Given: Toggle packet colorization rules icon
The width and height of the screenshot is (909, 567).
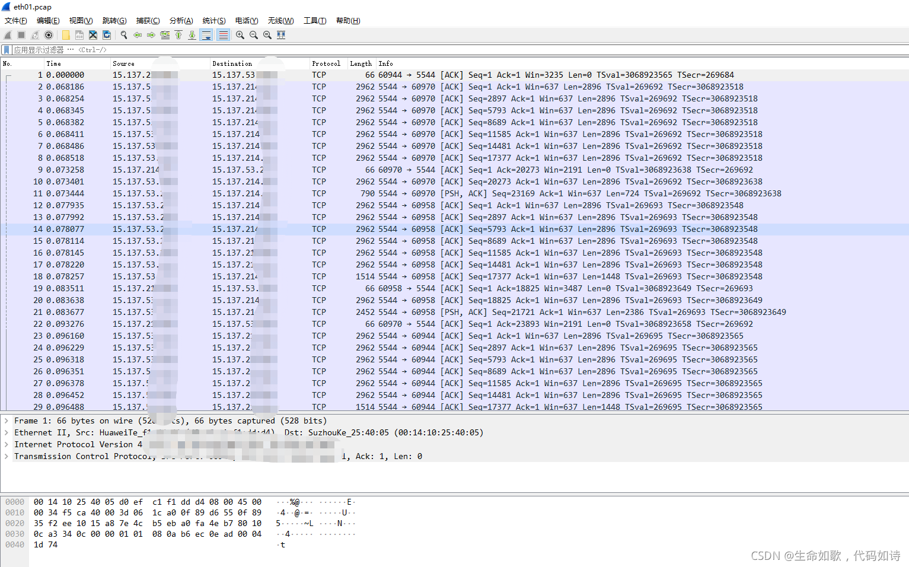Looking at the screenshot, I should pos(223,35).
